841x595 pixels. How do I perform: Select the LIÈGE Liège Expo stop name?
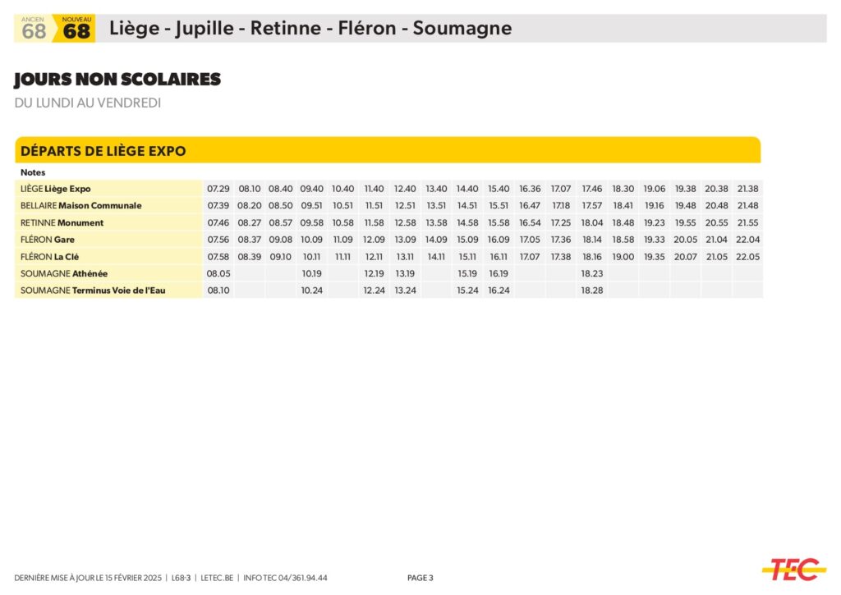coord(56,189)
